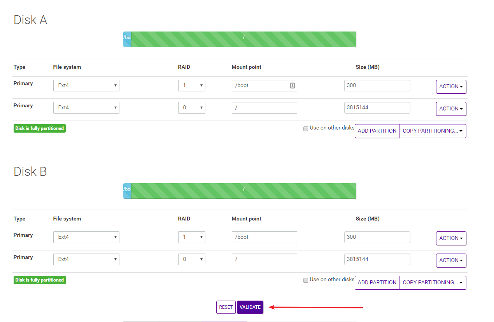Open ACTION menu for Disk A /boot partition
The height and width of the screenshot is (322, 494).
pos(451,87)
